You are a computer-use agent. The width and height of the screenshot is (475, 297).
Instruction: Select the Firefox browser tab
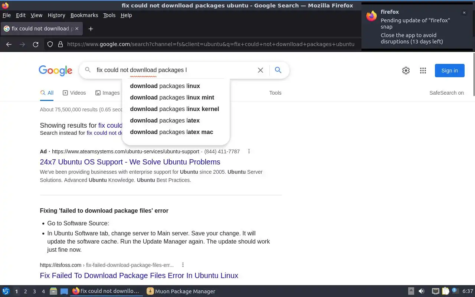click(42, 29)
